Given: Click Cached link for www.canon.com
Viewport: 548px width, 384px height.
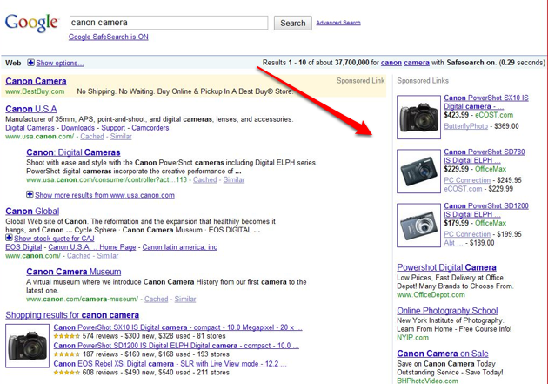Looking at the screenshot, I should click(x=78, y=256).
